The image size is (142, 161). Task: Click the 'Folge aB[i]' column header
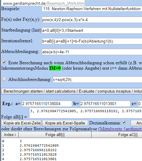point(55,135)
